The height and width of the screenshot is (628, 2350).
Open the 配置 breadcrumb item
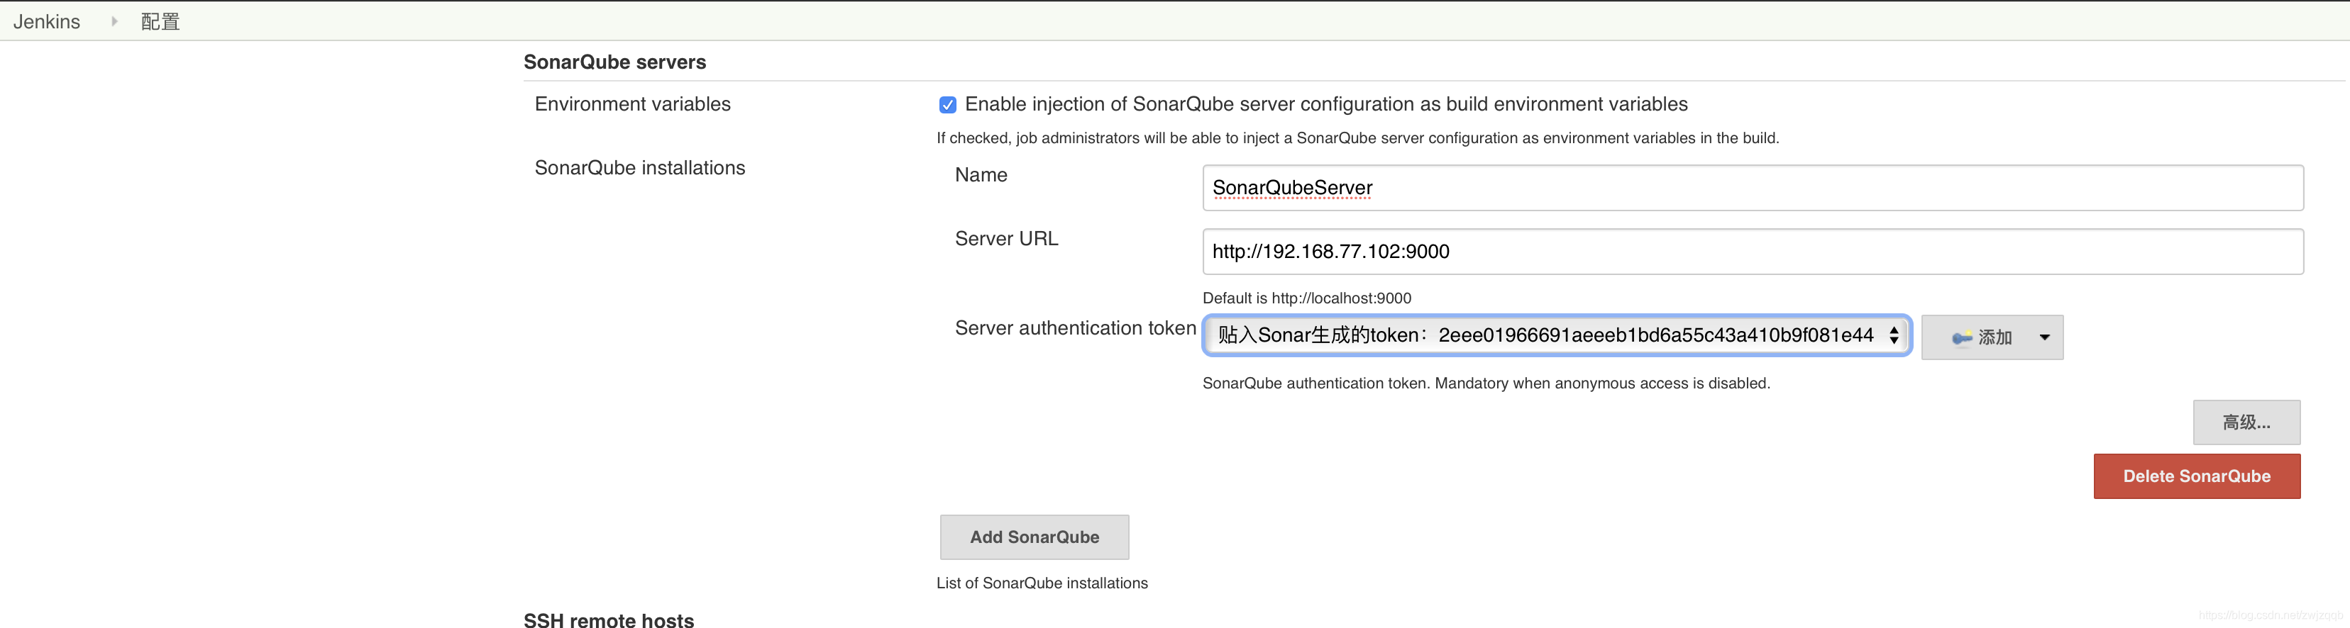click(x=160, y=22)
